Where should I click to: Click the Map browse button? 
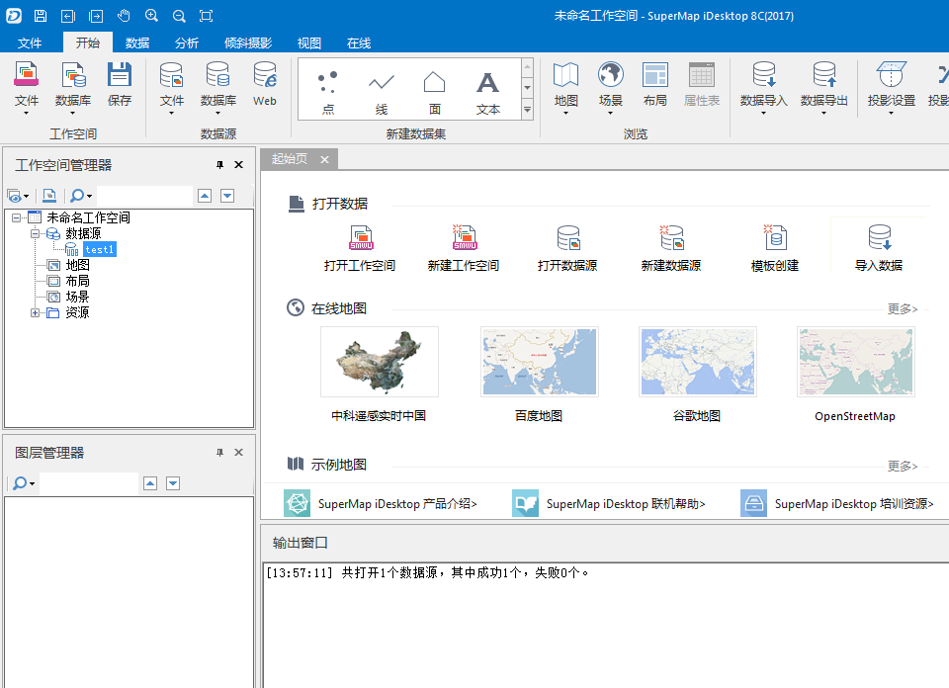565,88
